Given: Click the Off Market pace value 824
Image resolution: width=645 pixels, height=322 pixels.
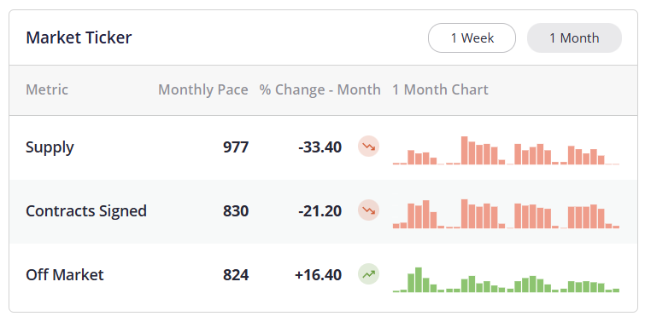Looking at the screenshot, I should 236,274.
